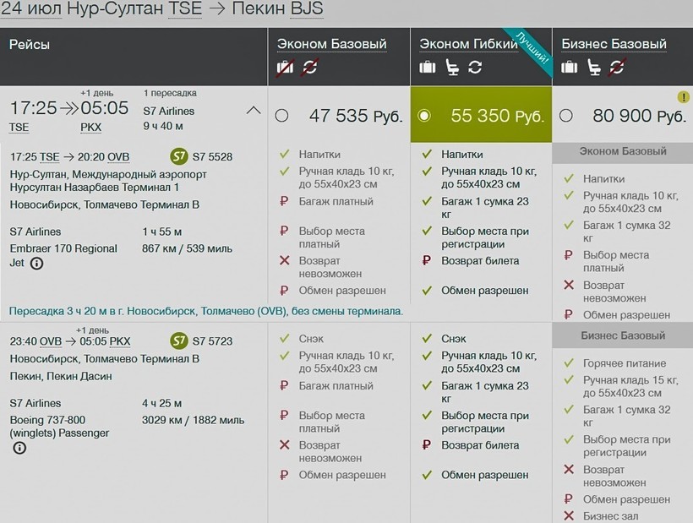Open info icon for Embraer 170 aircraft
This screenshot has width=693, height=523.
pyautogui.click(x=37, y=264)
